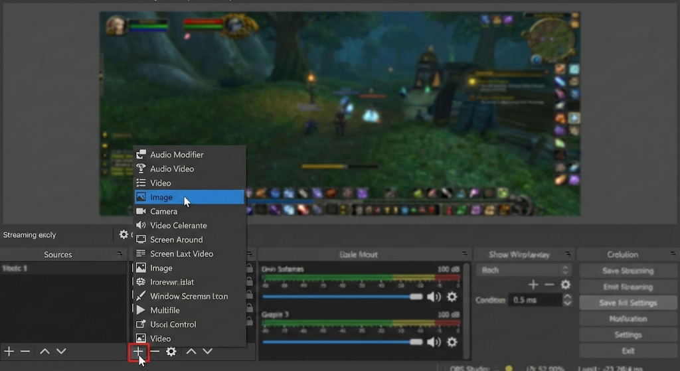The image size is (680, 371).
Task: Open the Roch transition dropdown
Action: pos(523,270)
